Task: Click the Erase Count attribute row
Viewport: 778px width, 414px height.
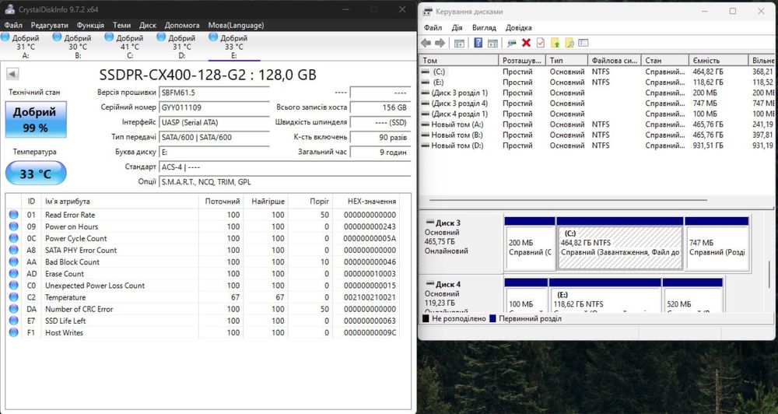Action: (203, 274)
